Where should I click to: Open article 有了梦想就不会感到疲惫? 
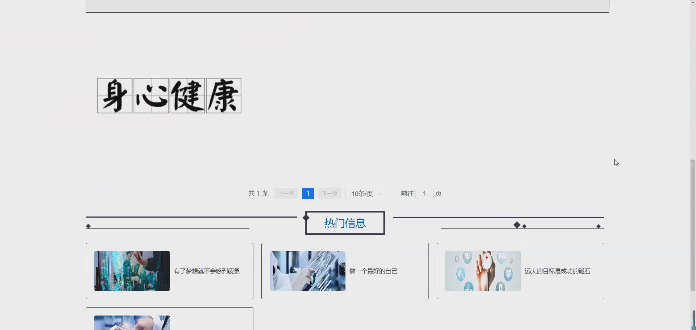(x=207, y=271)
